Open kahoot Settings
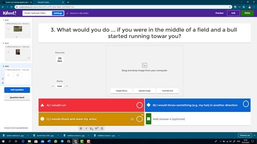The height and width of the screenshot is (144, 257). pos(58,13)
